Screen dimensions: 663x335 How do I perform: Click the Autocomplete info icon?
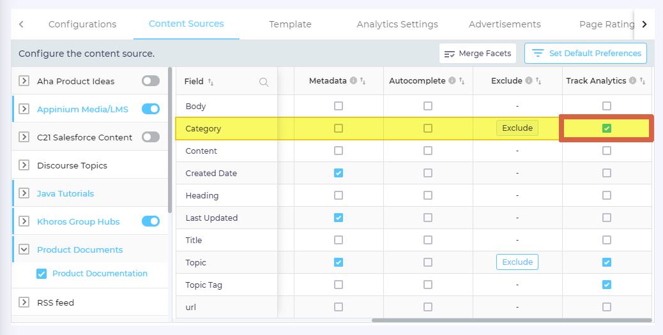452,81
